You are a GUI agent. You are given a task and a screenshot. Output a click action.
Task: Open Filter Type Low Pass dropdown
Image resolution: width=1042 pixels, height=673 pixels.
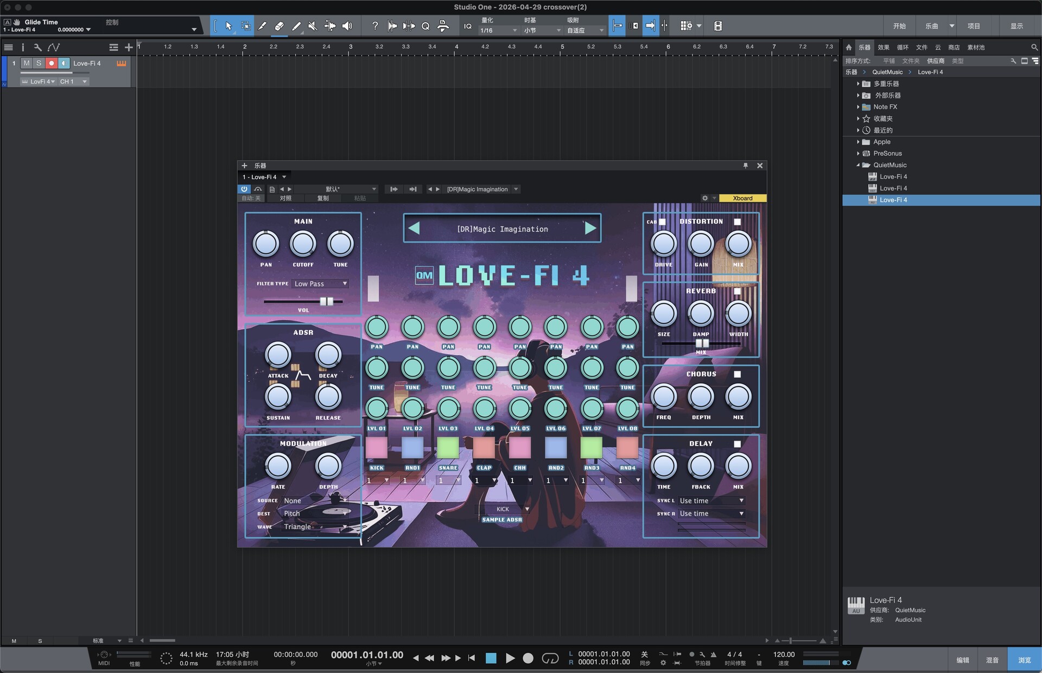click(x=320, y=283)
